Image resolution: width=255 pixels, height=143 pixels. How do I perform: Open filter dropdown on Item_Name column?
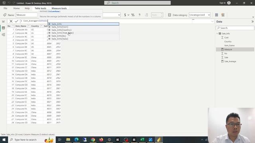click(29, 26)
